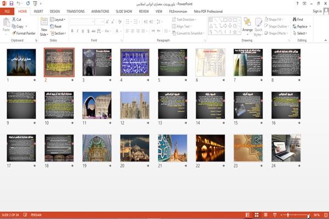Click the Sign in link
This screenshot has height=219, width=329.
(317, 12)
